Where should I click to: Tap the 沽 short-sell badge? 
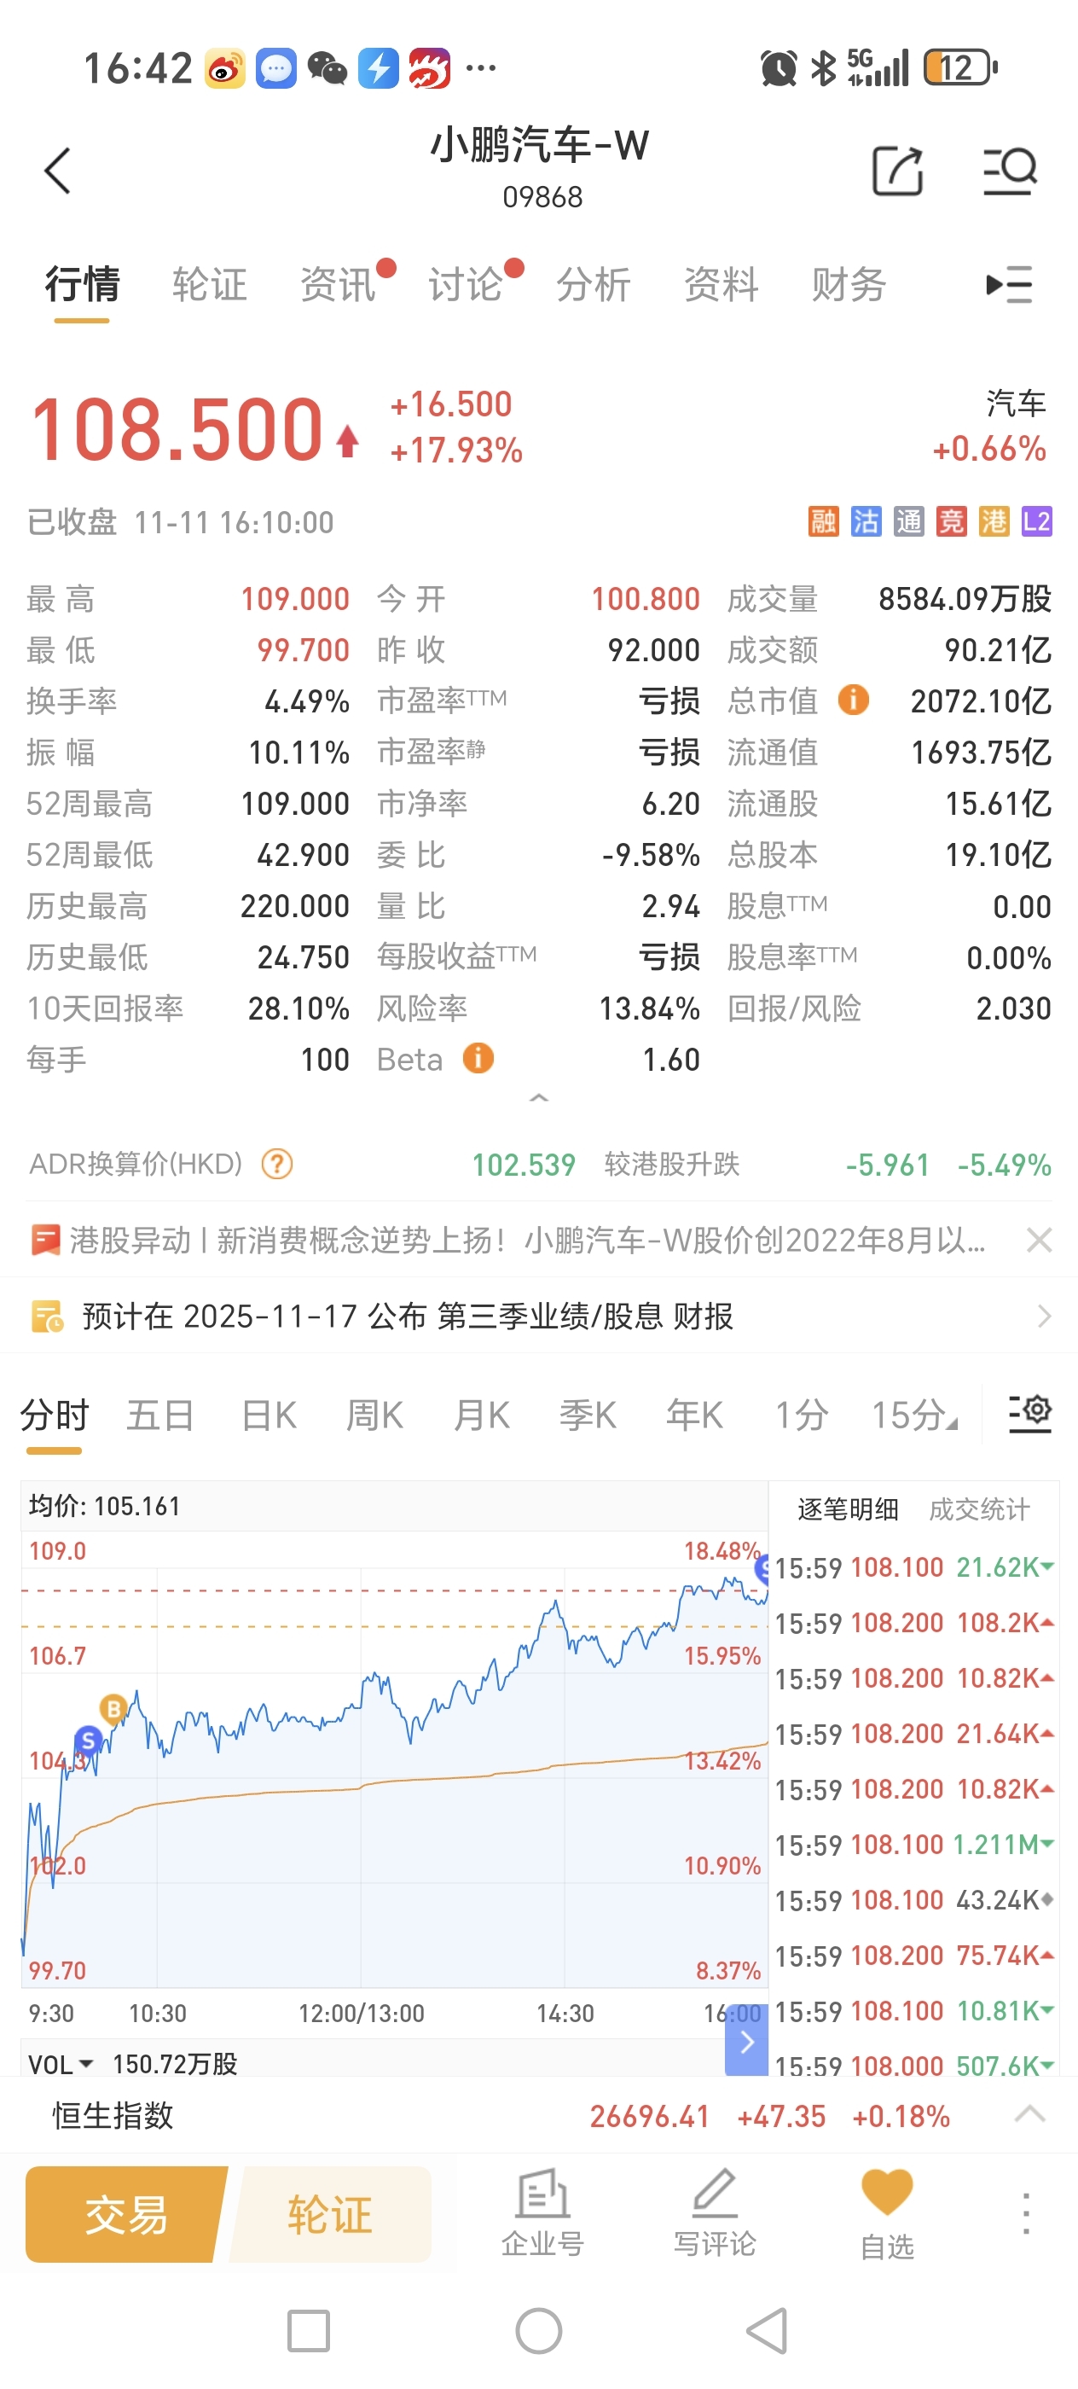pos(866,521)
